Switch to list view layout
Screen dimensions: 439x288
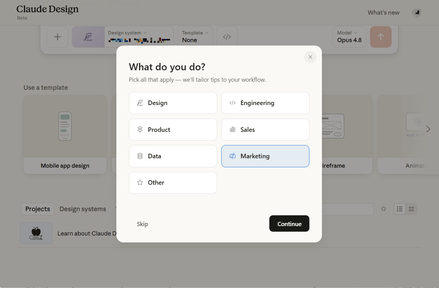click(400, 209)
